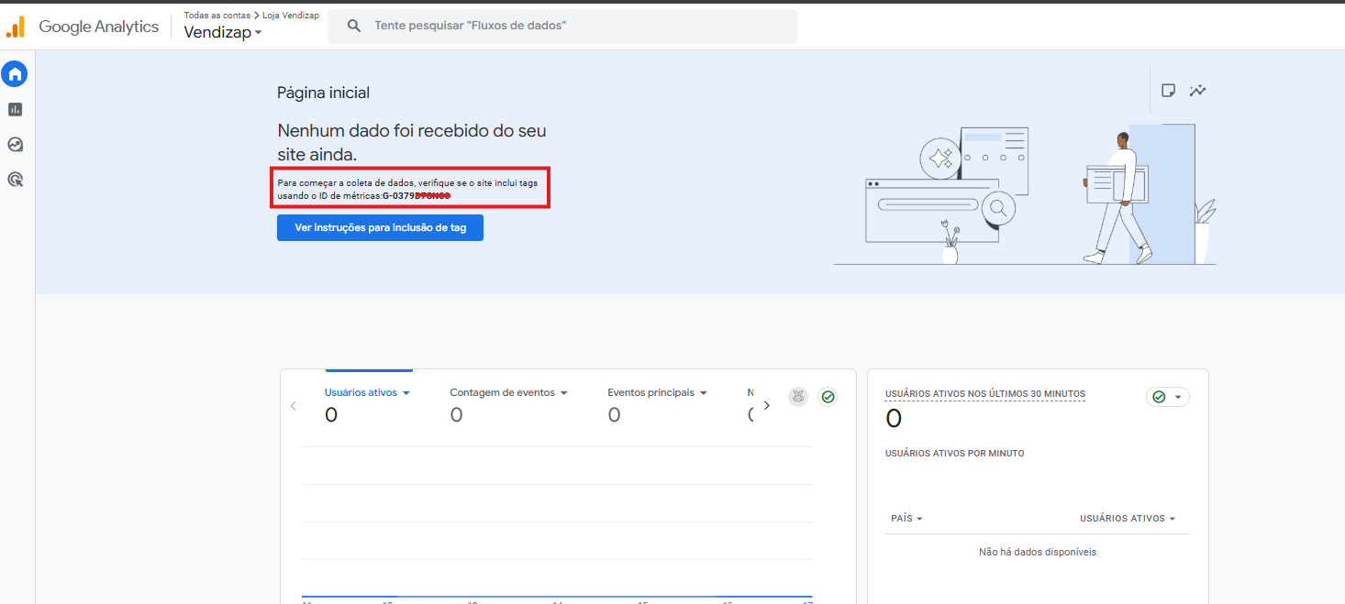Focus the search field "Fluxos de dados"
This screenshot has height=604, width=1345.
click(x=578, y=26)
